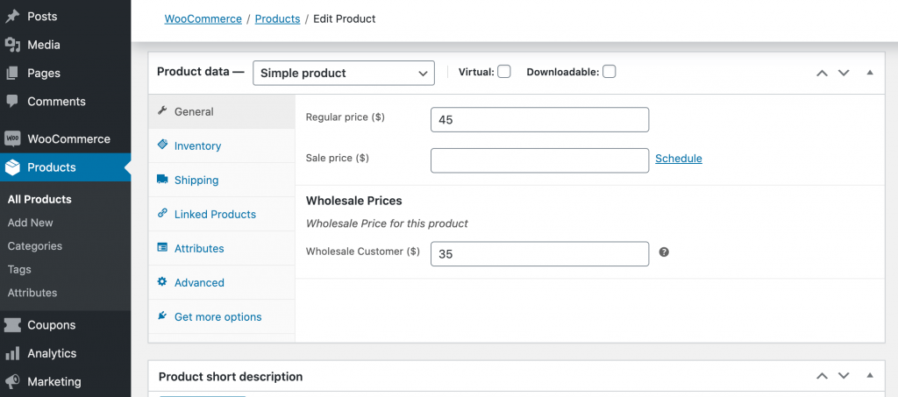Click the empty Sale price field
Screen dimensions: 898x397
tap(539, 160)
